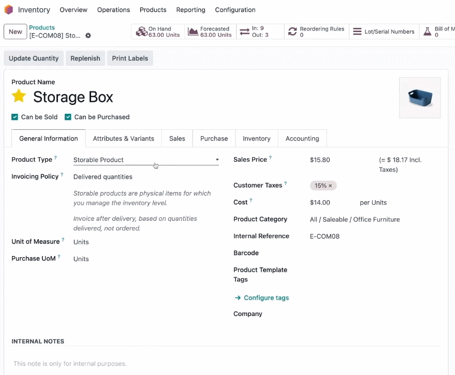Click the Reordering Rules refresh icon

292,32
